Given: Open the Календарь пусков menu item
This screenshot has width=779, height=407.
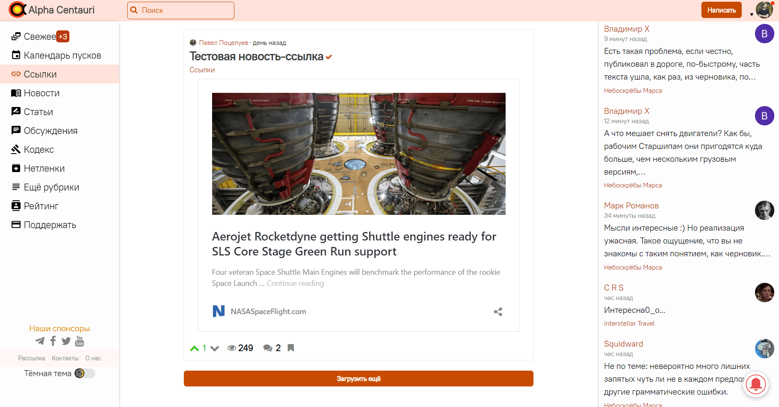Looking at the screenshot, I should (62, 55).
